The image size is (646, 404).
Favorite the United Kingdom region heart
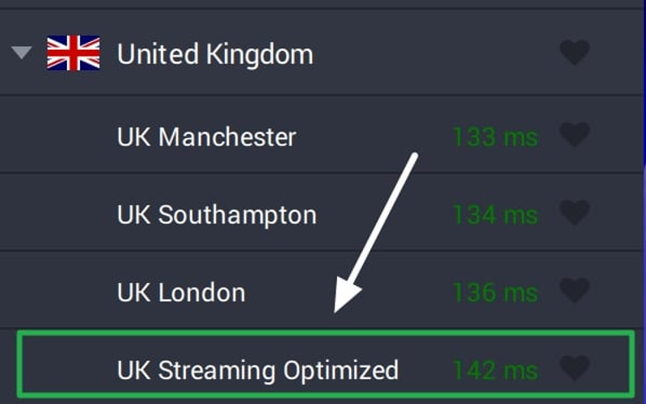[575, 53]
